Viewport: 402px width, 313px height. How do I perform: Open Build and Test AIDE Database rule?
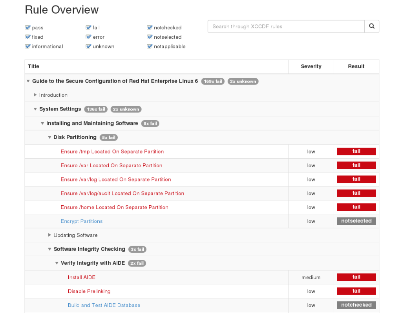(104, 305)
